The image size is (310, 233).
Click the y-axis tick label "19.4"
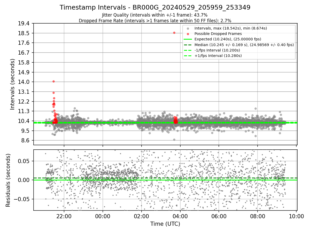[24, 23]
